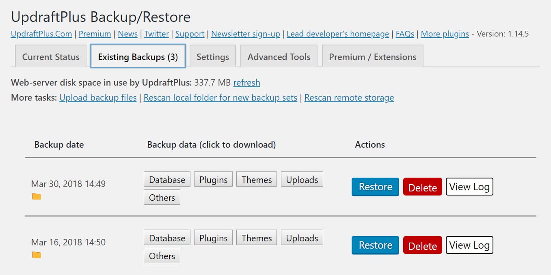Screen dimensions: 551x275
Task: Click the UpdraftPlus Backup/Restore page title
Action: [101, 17]
